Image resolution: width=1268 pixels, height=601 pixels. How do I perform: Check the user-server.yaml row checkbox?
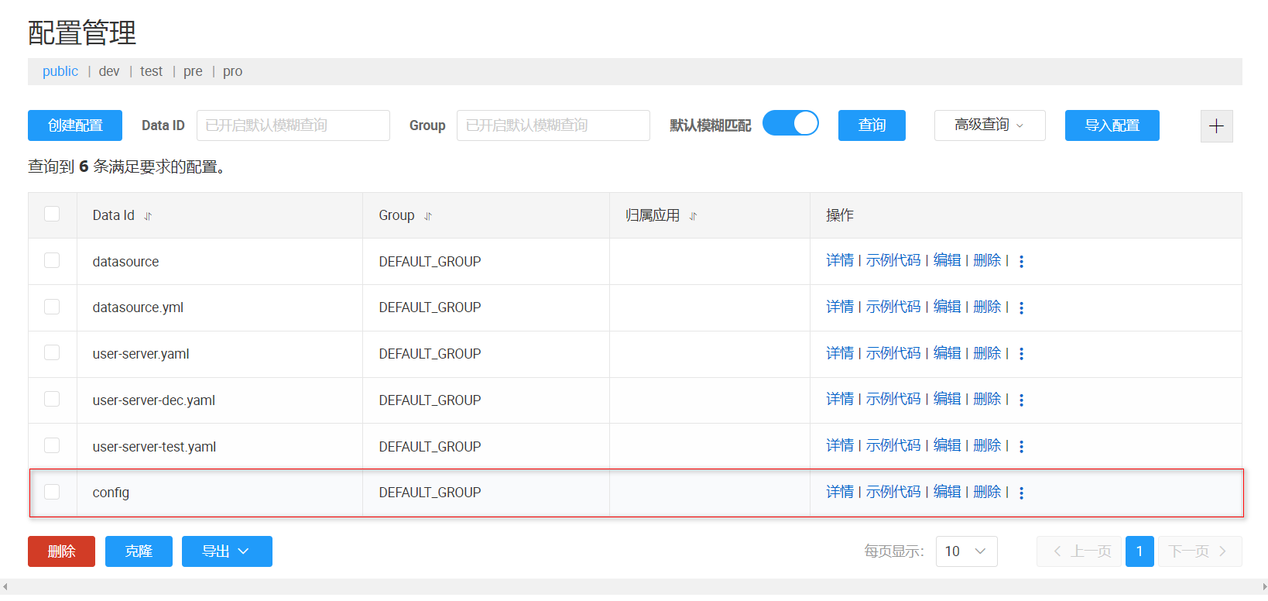coord(52,352)
